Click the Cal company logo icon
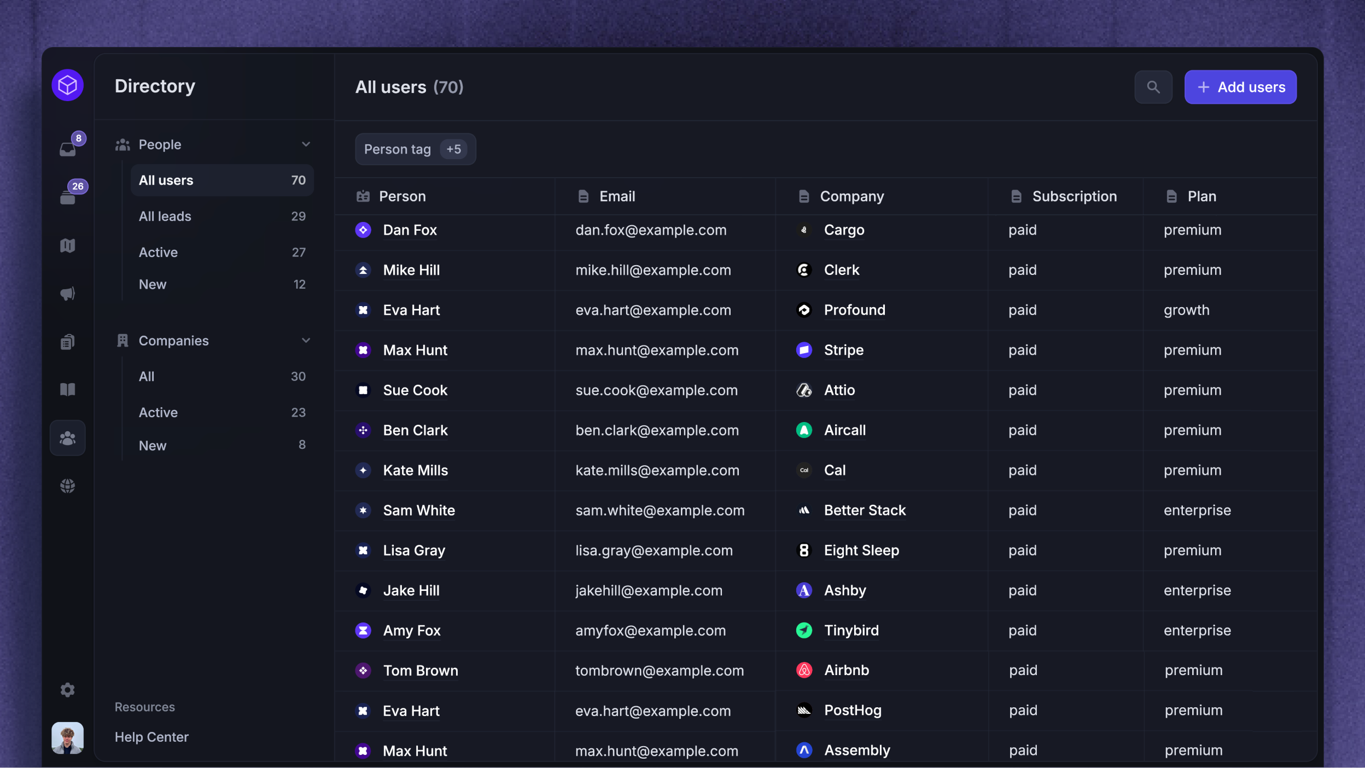 804,470
